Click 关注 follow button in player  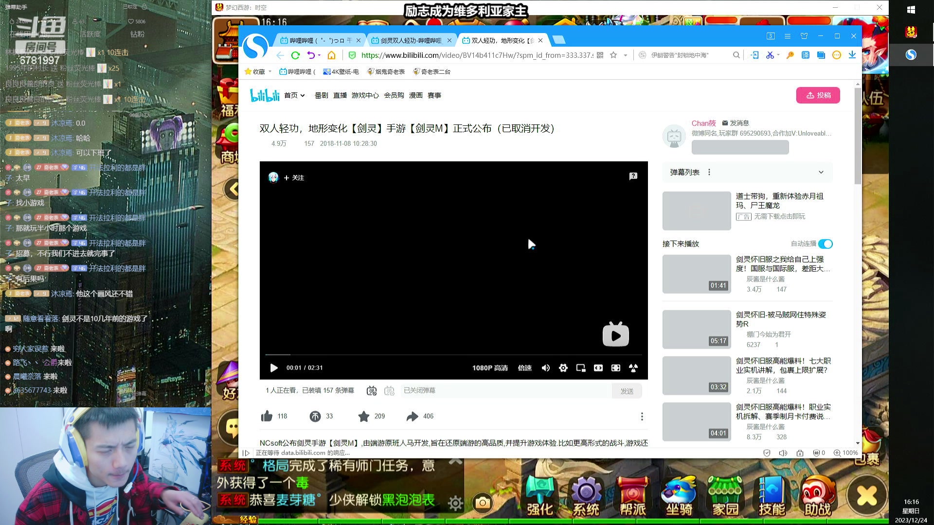(294, 178)
